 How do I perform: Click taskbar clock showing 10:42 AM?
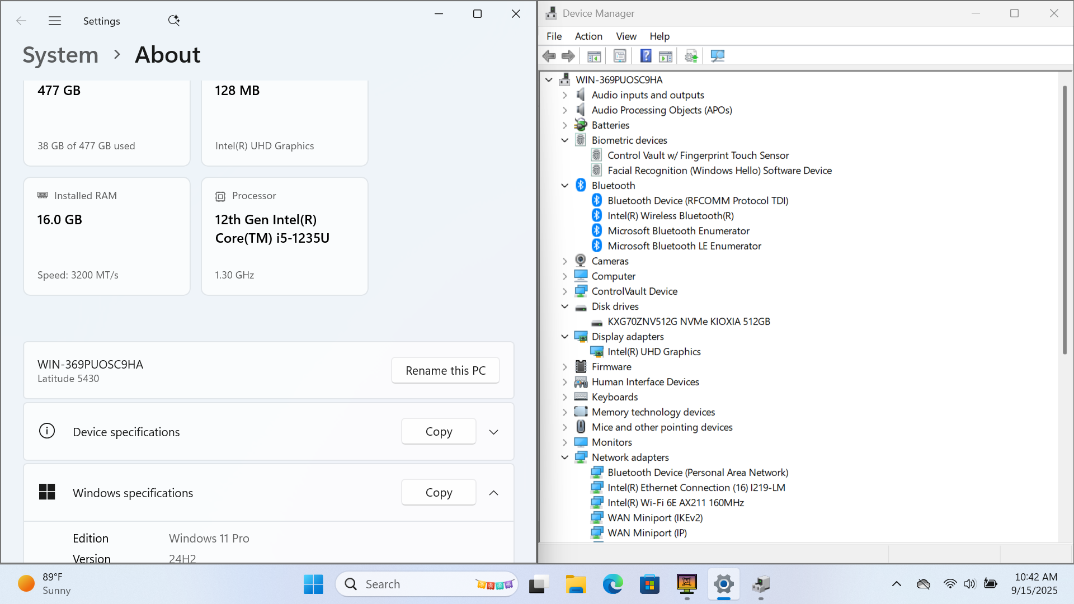tap(1035, 584)
